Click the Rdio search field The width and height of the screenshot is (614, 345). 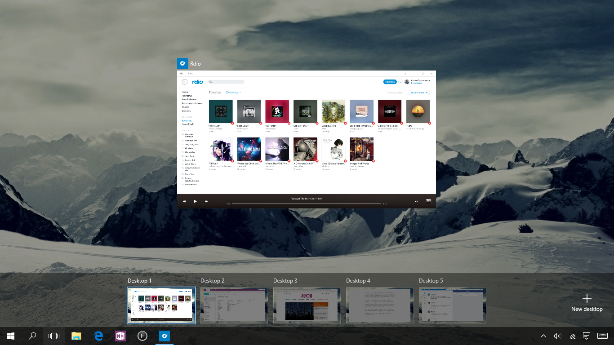point(226,82)
